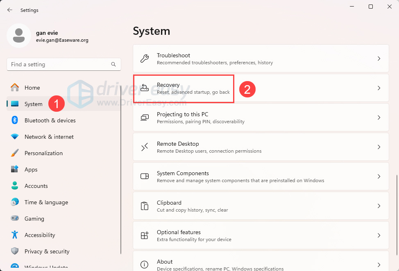The image size is (399, 271).
Task: Click the Remote Desktop icon
Action: click(x=145, y=147)
